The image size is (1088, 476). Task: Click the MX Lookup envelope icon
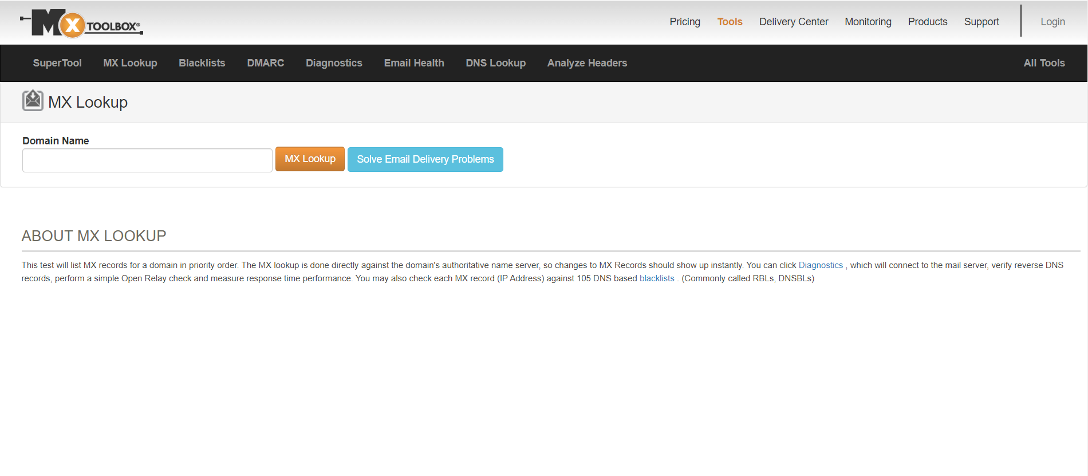point(33,100)
